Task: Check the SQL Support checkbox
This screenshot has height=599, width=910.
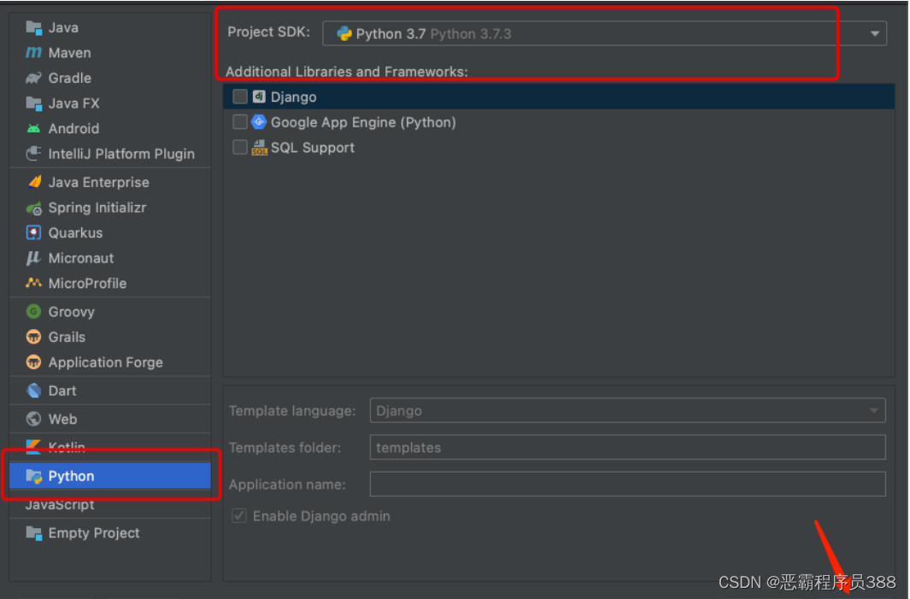Action: point(240,148)
